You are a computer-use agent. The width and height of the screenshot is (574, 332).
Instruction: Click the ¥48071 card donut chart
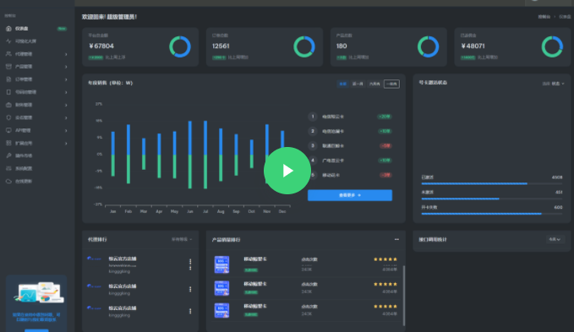pyautogui.click(x=552, y=46)
